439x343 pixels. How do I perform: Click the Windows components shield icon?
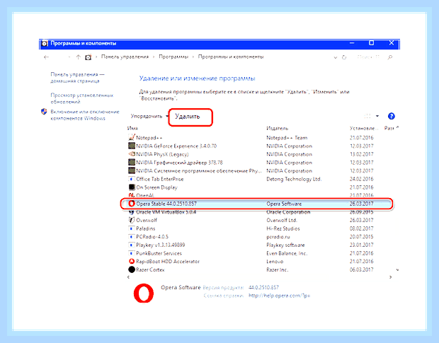44,112
